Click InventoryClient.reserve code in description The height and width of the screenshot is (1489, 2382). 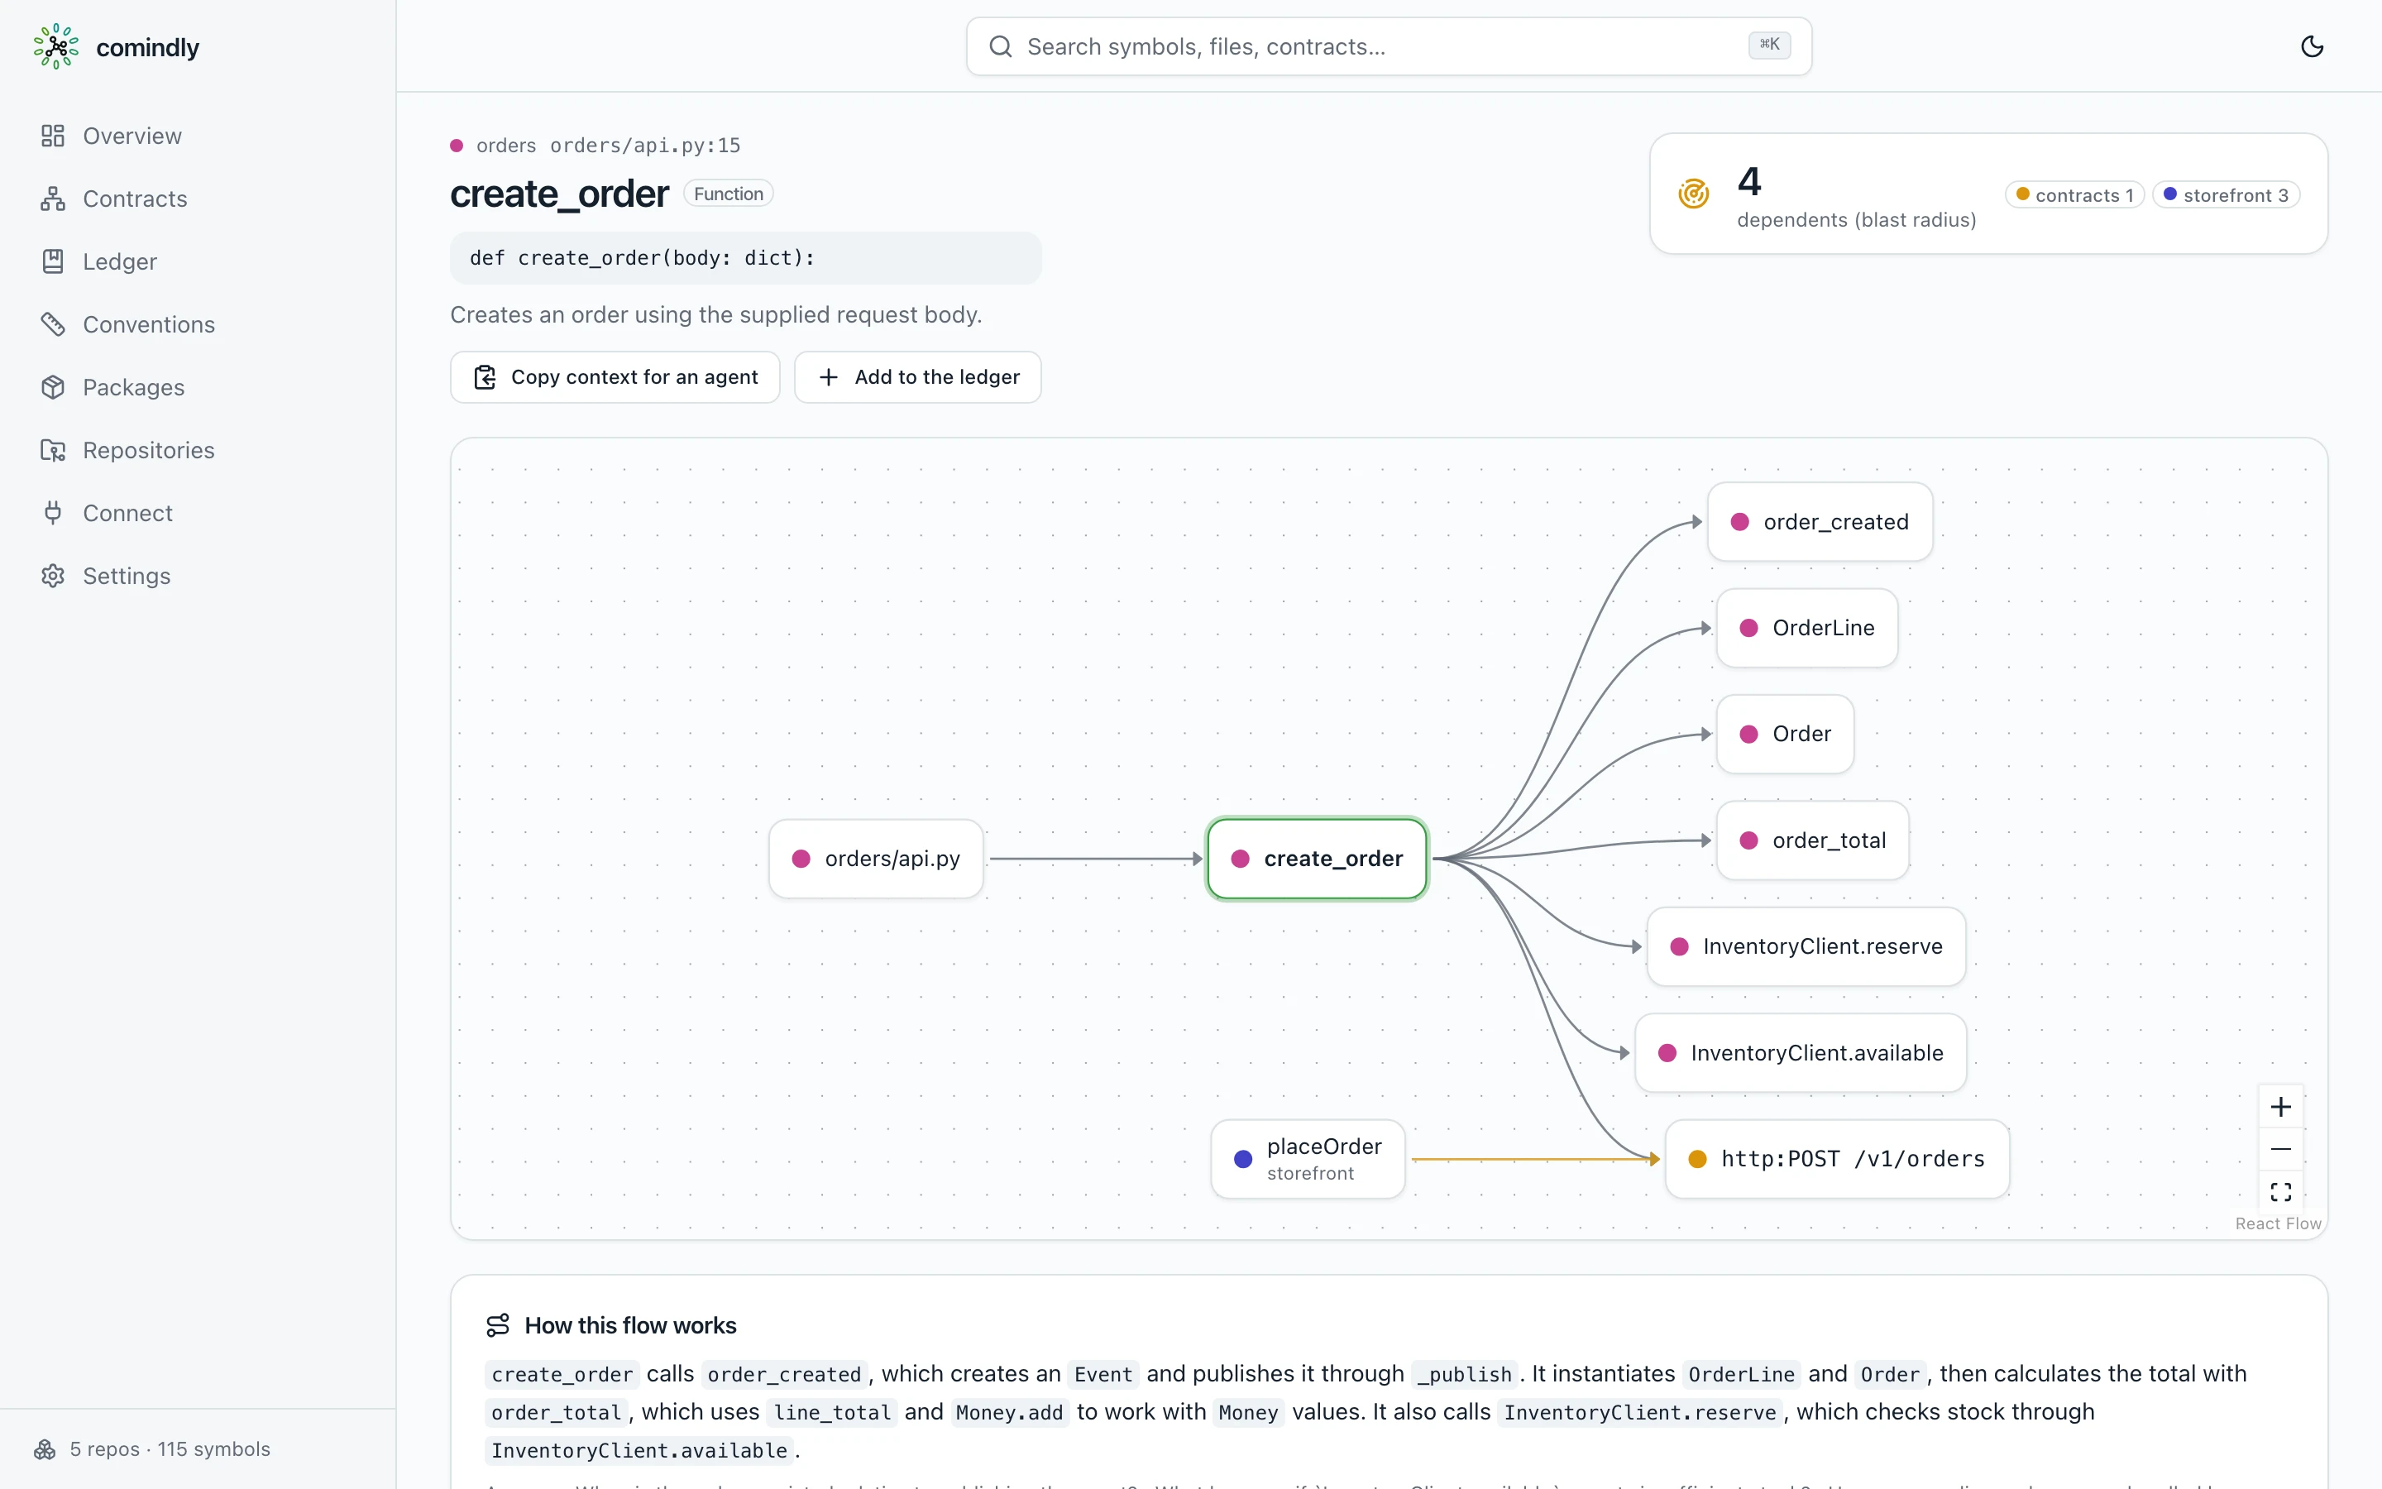point(1640,1412)
